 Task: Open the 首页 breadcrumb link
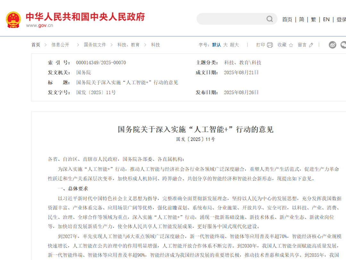(x=36, y=45)
